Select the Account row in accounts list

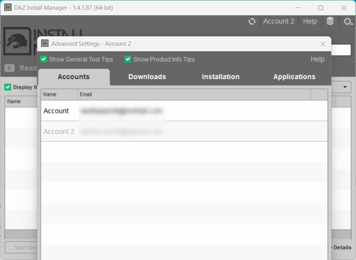(x=184, y=111)
